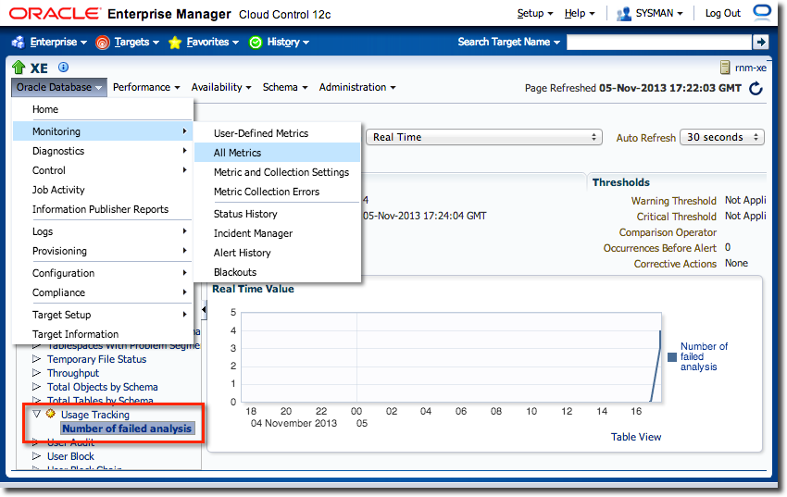
Task: Open Job Activity from the menu
Action: (x=58, y=190)
